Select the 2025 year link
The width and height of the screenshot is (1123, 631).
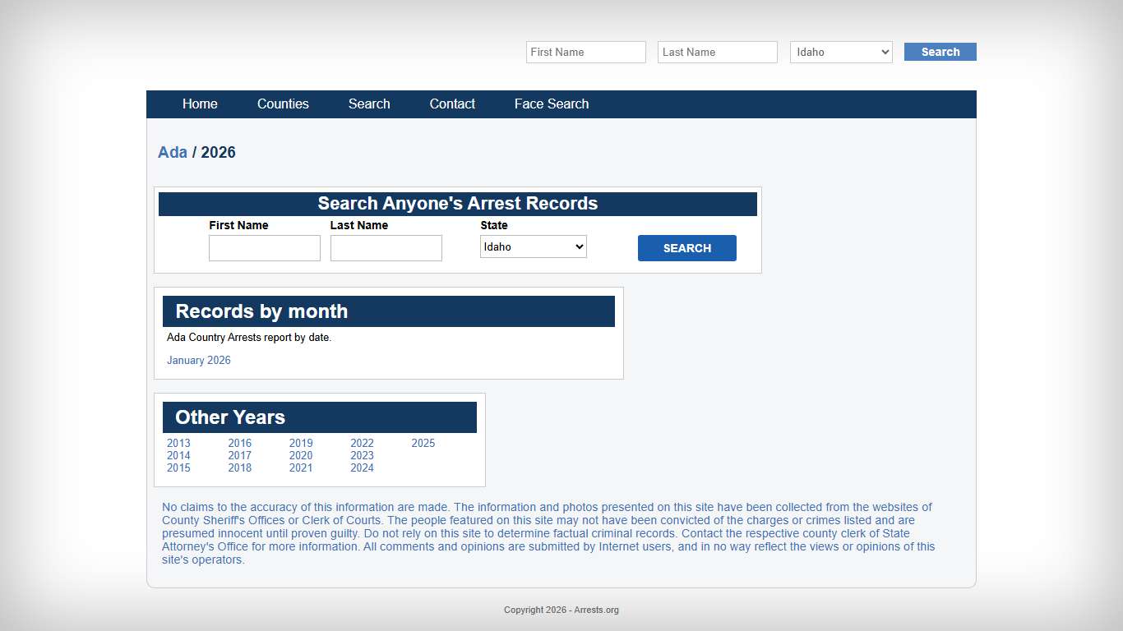tap(423, 443)
